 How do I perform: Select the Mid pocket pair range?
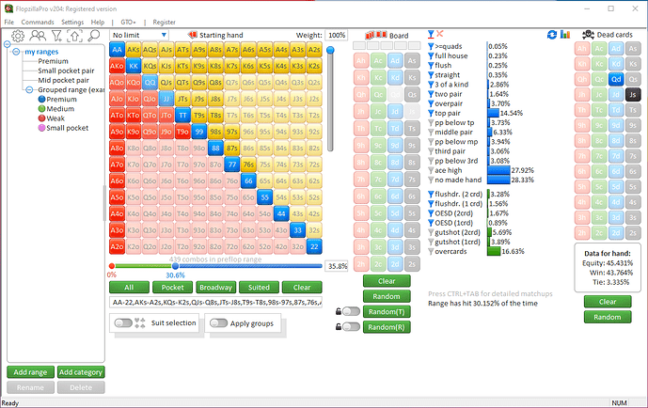click(63, 80)
